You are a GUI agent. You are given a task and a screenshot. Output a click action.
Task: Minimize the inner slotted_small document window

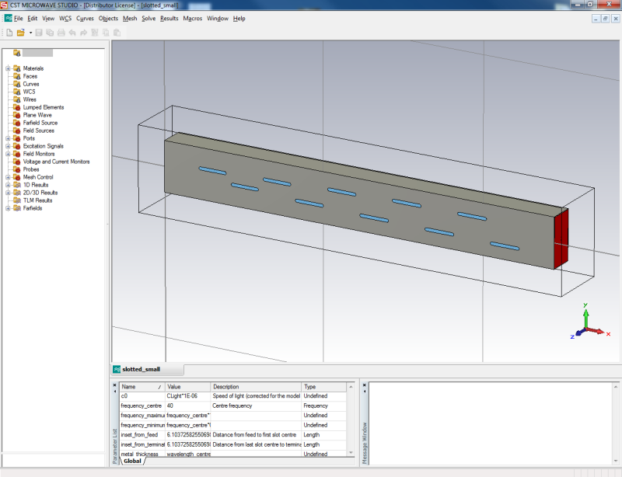click(596, 19)
